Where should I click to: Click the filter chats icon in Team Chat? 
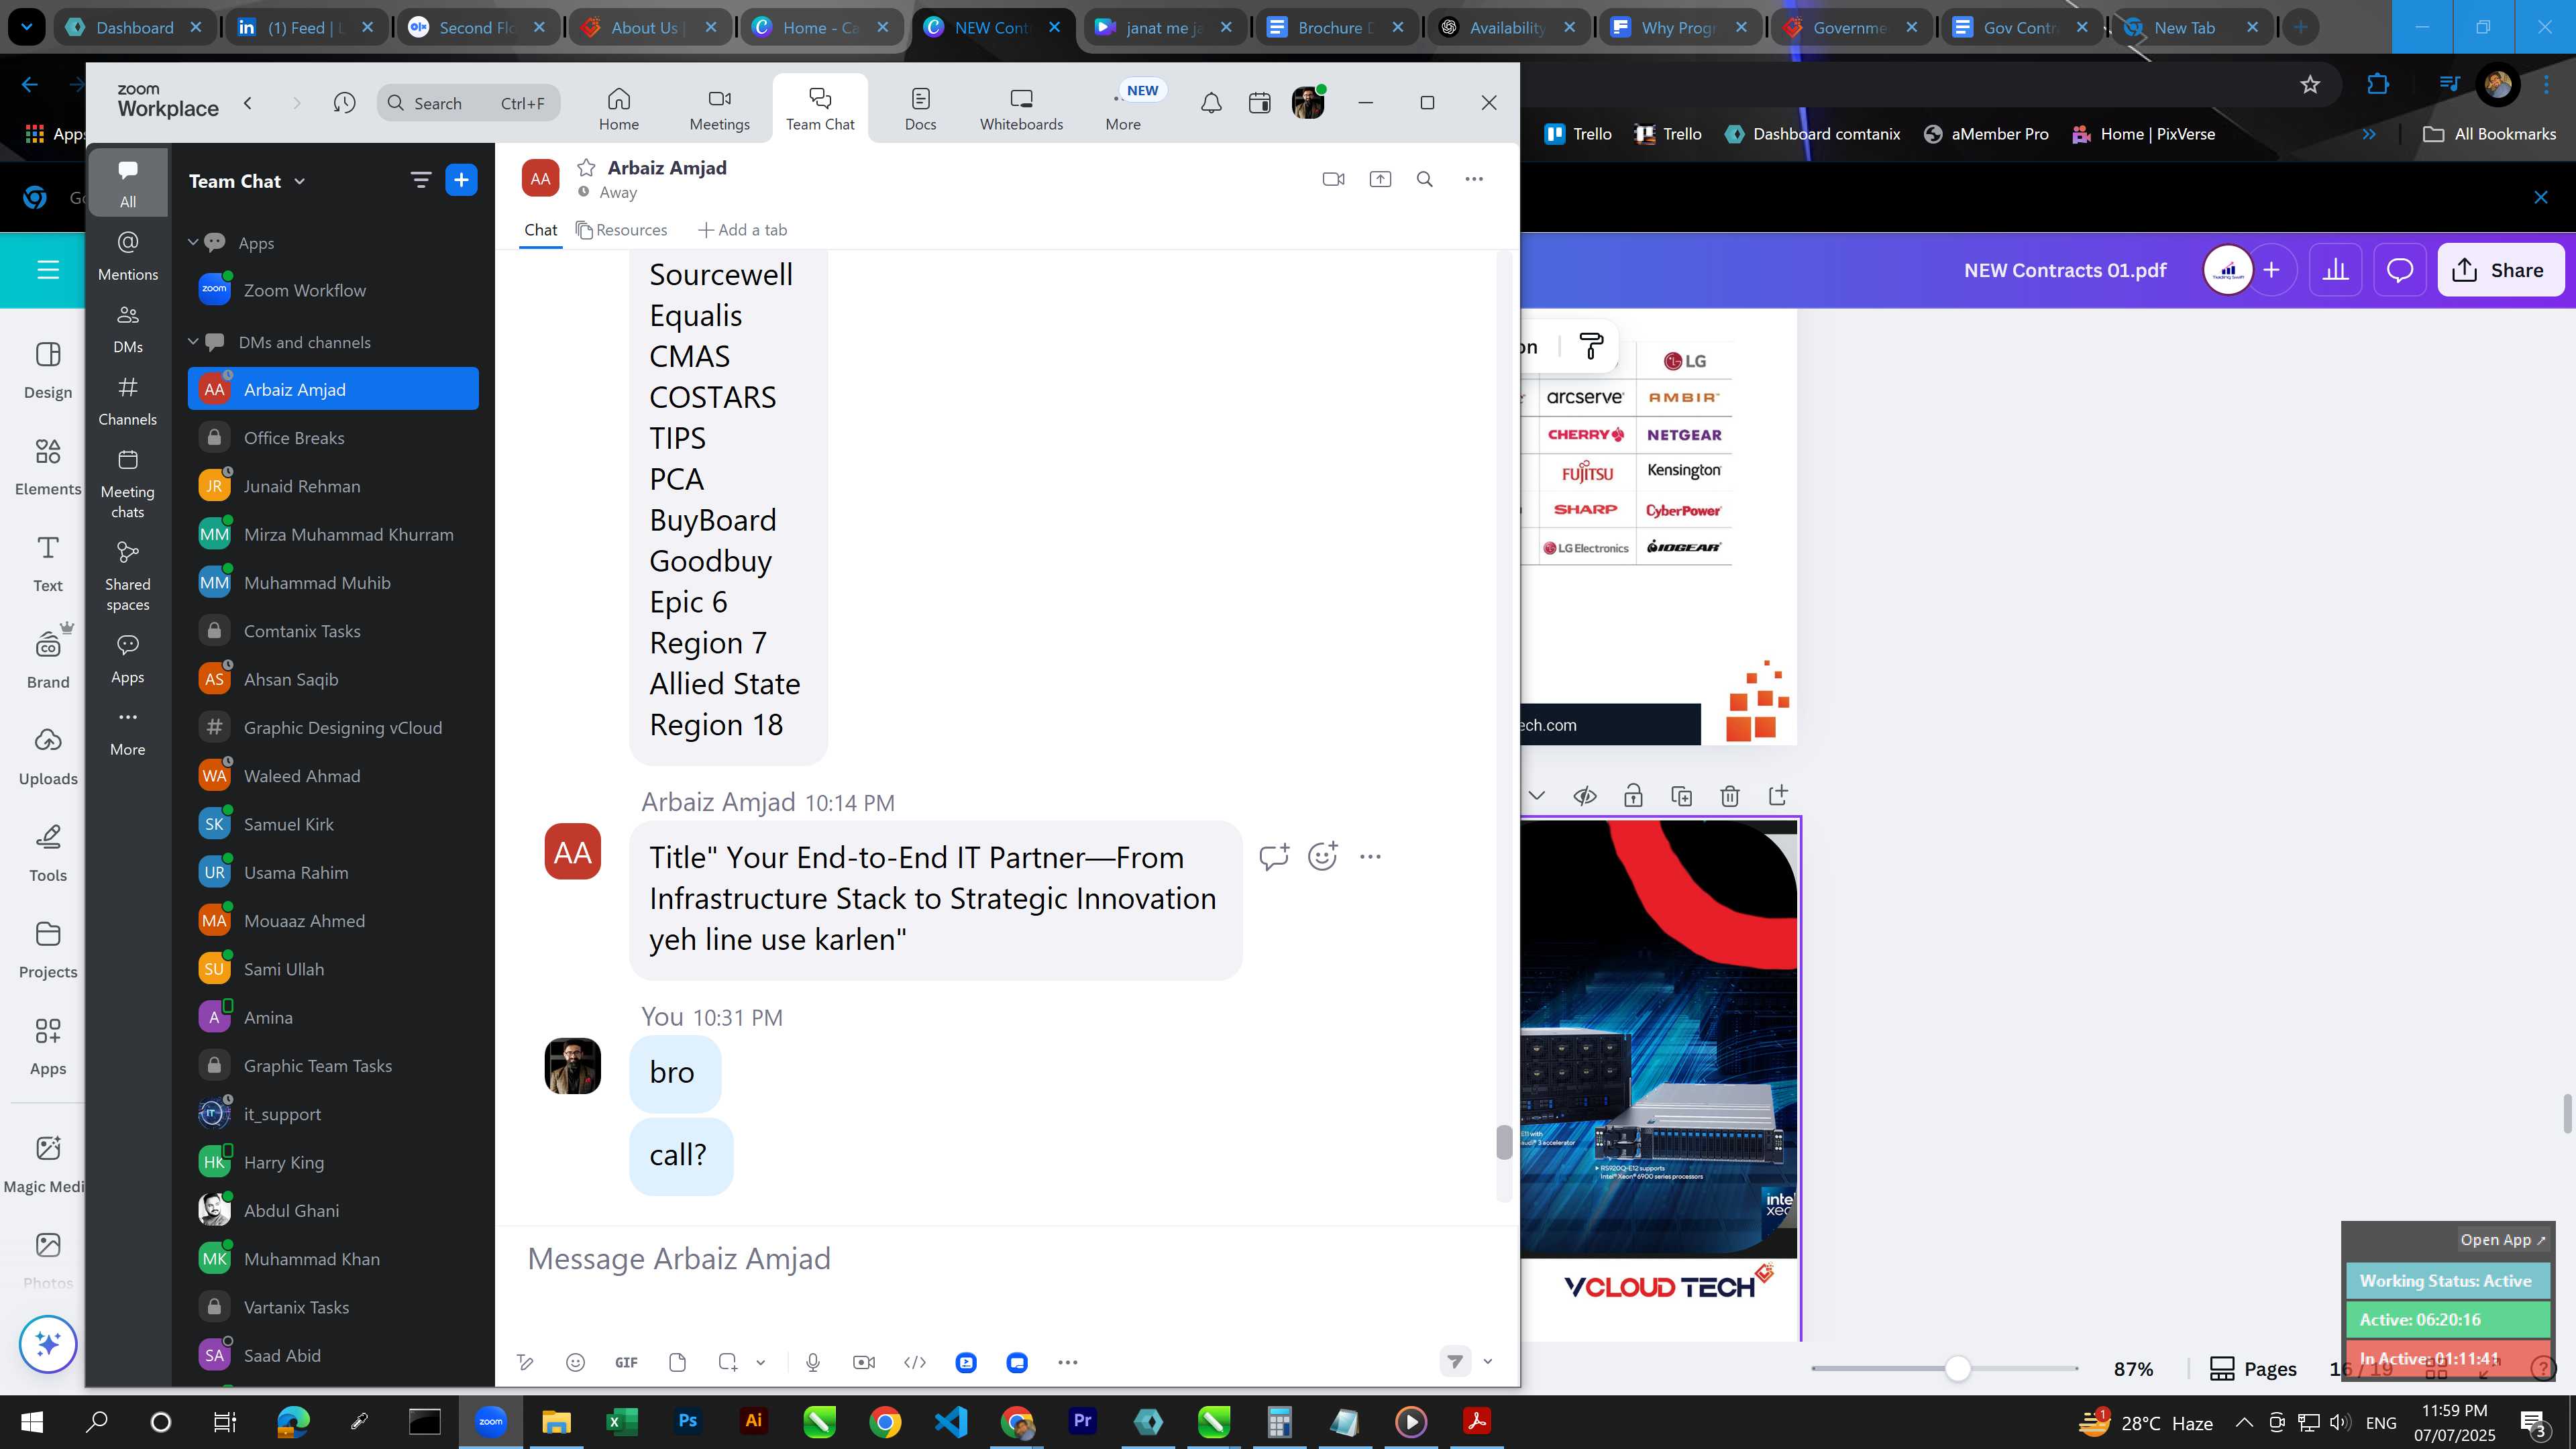[420, 180]
